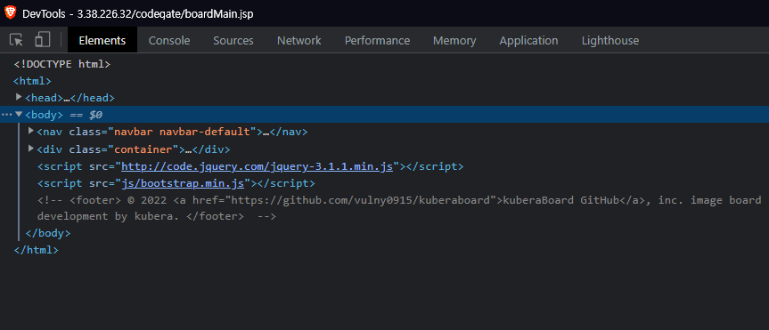Expand the nav navbar-default node

[x=31, y=131]
